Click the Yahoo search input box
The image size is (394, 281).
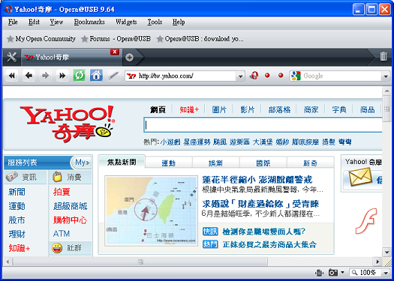click(263, 125)
